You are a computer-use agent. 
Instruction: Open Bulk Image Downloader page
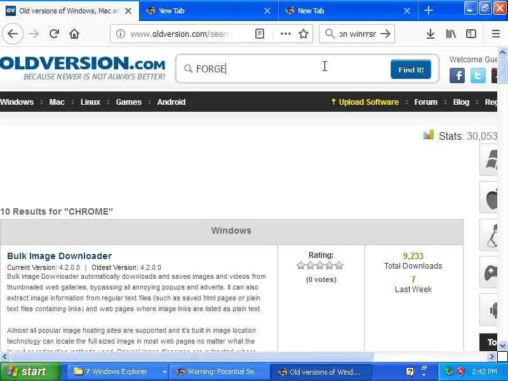click(59, 256)
